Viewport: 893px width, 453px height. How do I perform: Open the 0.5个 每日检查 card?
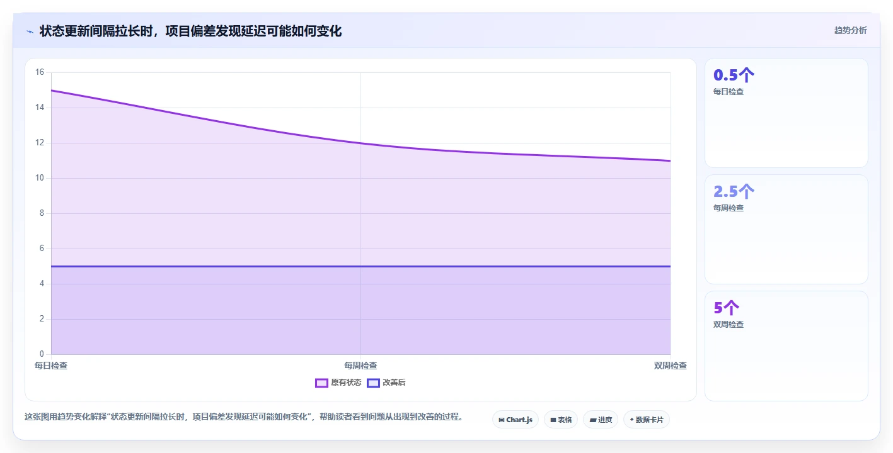786,113
